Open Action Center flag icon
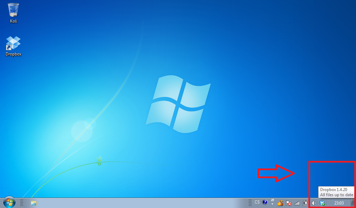Screen dimensions: 356x208 [x=288, y=203]
